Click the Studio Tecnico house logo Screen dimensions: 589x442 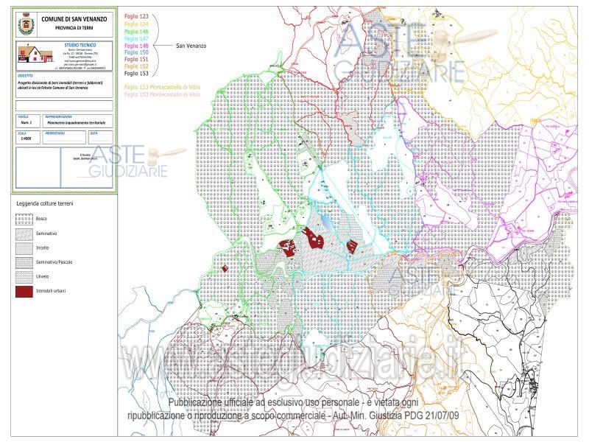35,54
